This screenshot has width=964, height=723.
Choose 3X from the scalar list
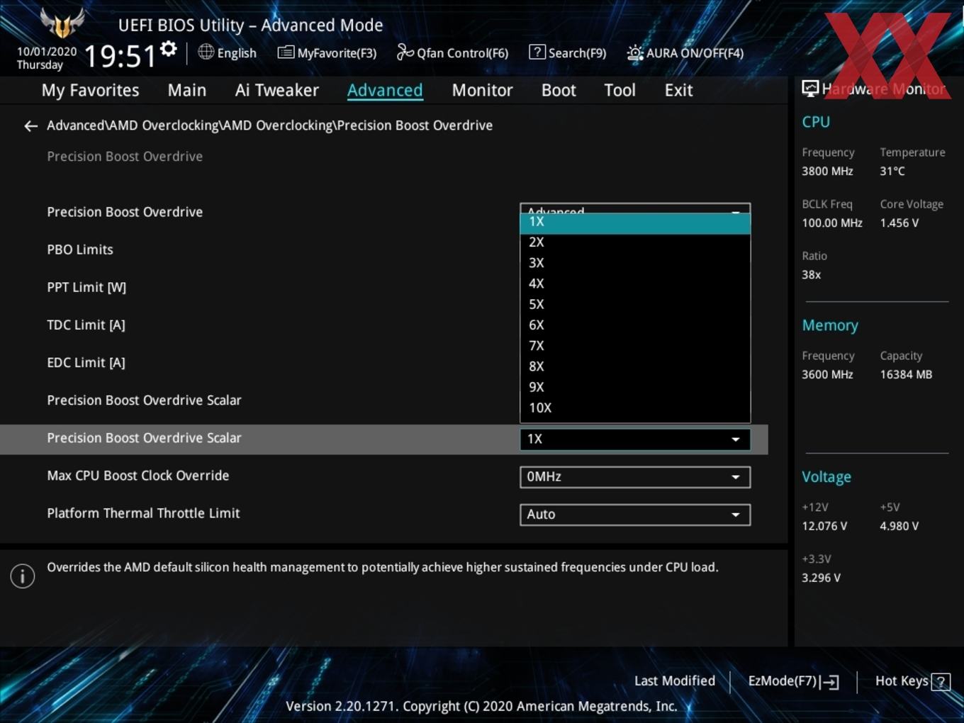[x=635, y=263]
